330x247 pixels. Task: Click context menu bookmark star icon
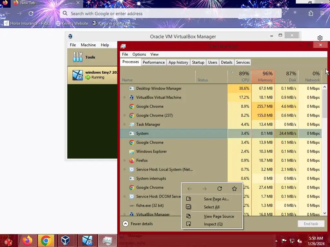tap(235, 188)
